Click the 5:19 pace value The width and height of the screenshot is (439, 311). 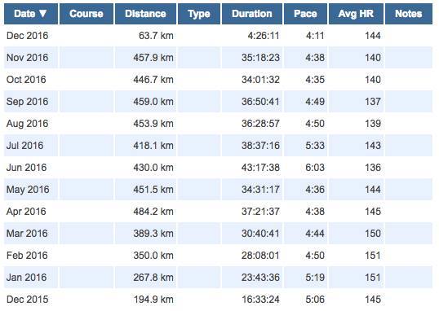click(315, 277)
